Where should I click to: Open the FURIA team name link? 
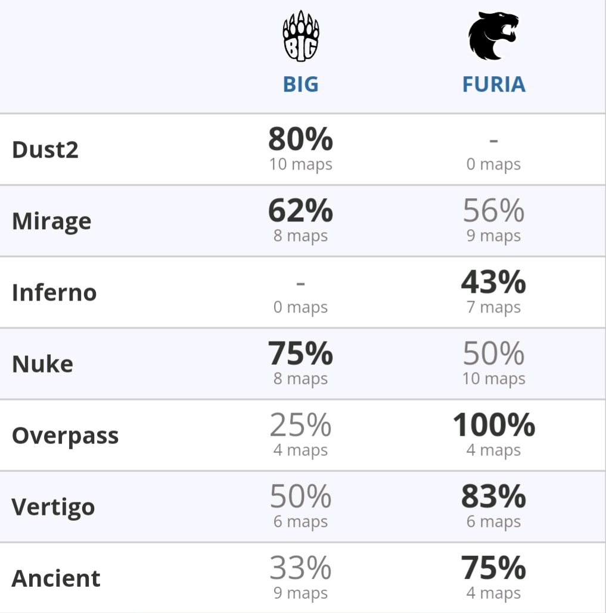coord(493,85)
